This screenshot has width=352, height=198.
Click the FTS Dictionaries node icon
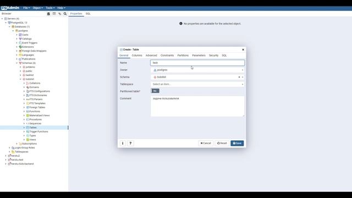(x=28, y=95)
